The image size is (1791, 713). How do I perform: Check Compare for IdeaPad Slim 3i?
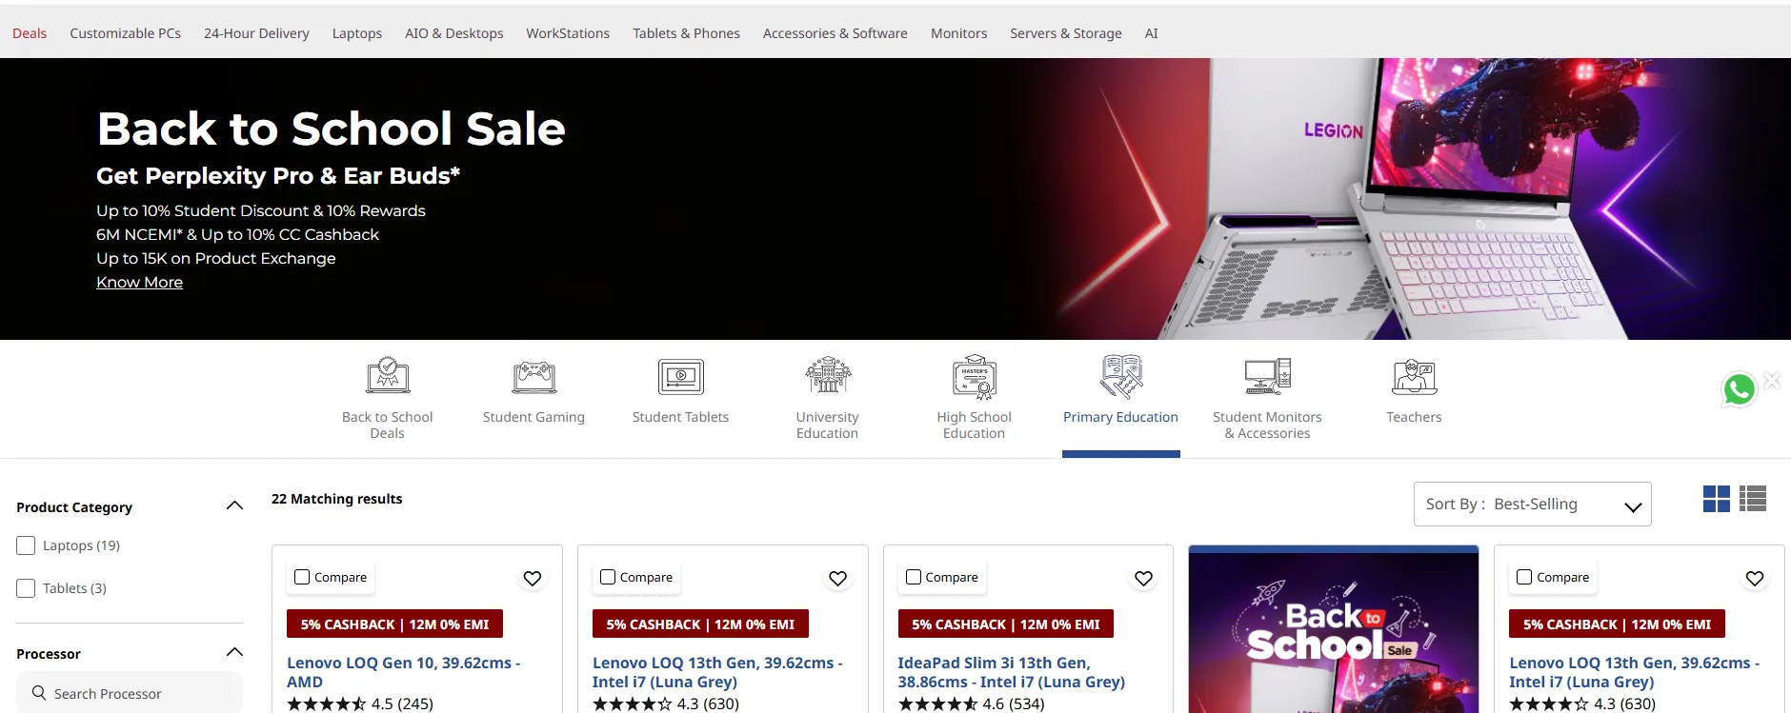click(x=914, y=577)
